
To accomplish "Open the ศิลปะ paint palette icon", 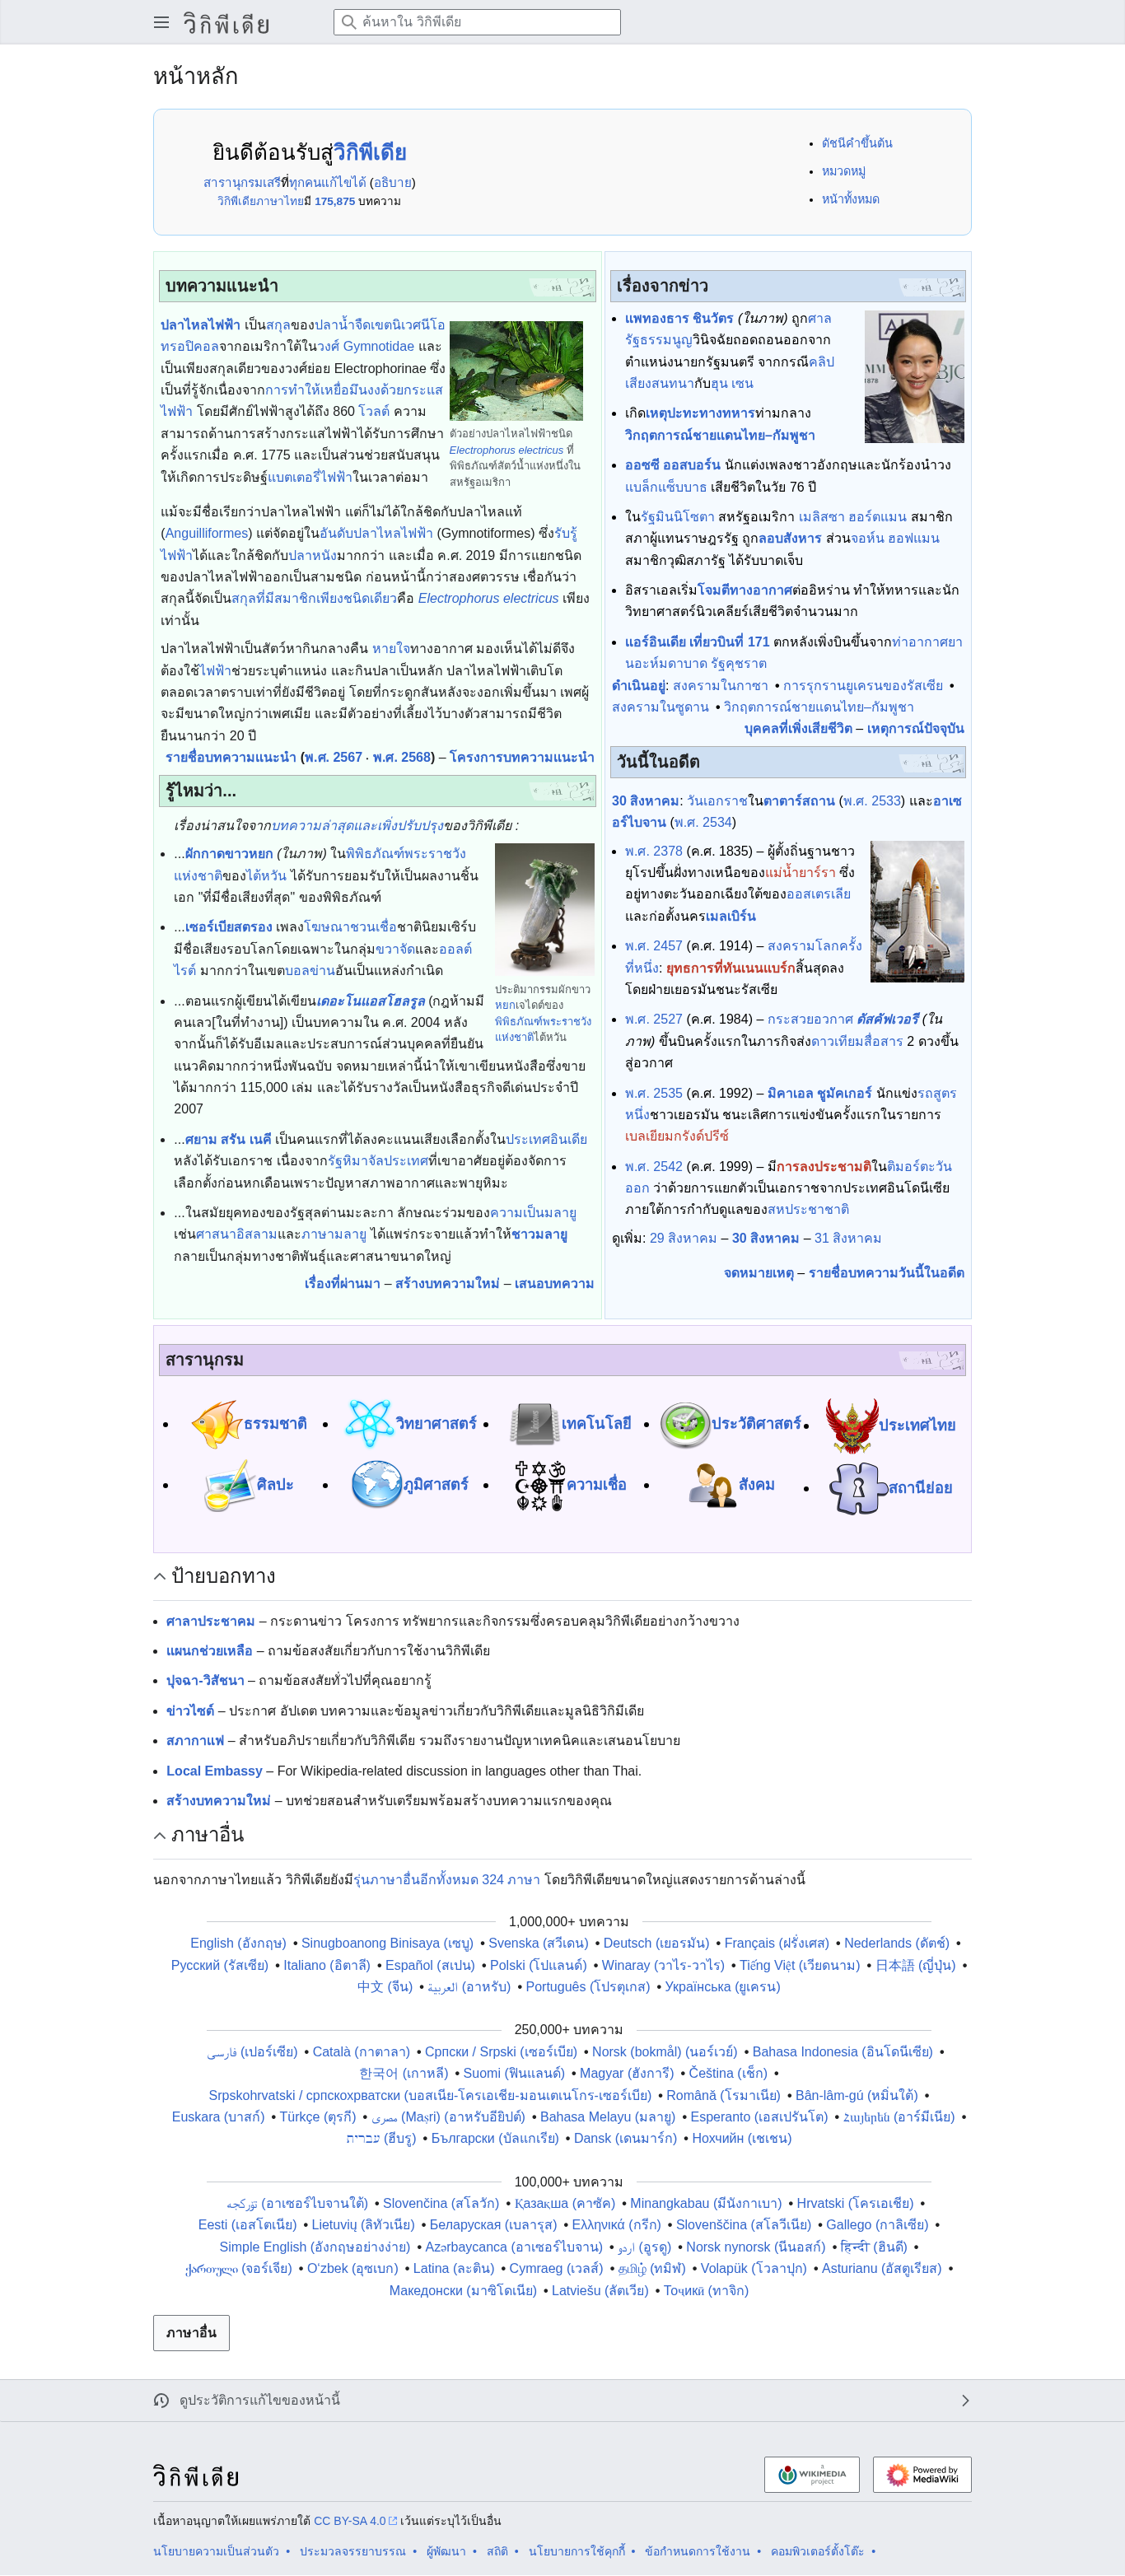I will click(x=229, y=1485).
